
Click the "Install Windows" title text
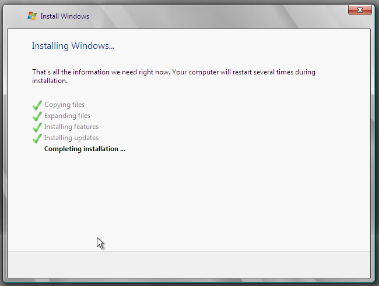pos(65,16)
